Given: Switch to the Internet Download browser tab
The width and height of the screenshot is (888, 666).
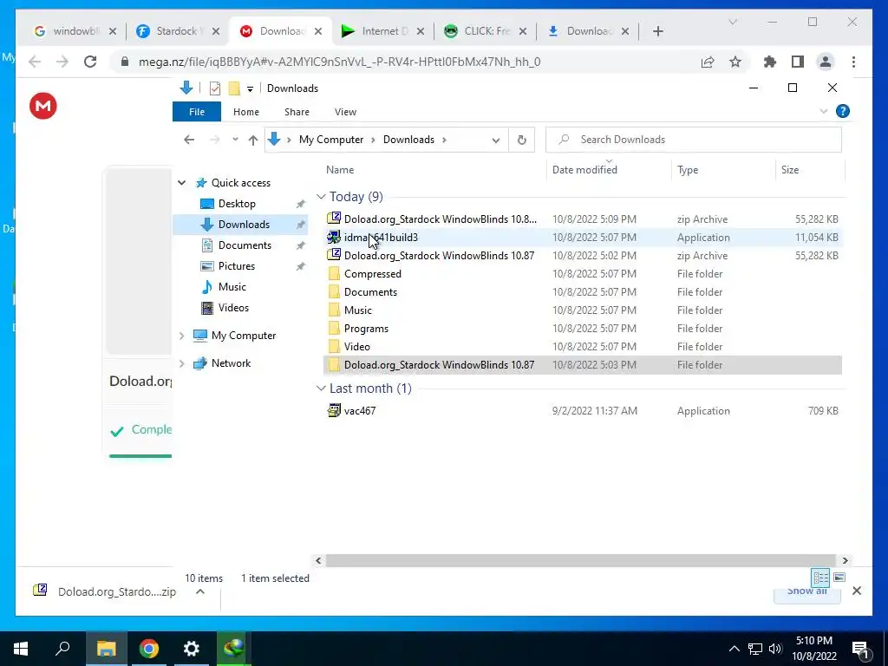Looking at the screenshot, I should click(381, 31).
